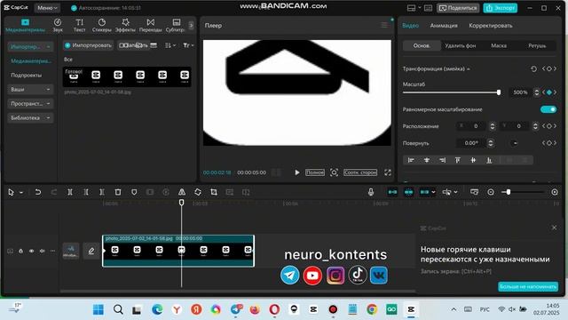
Task: Add a marker with shield icon
Action: point(134,192)
